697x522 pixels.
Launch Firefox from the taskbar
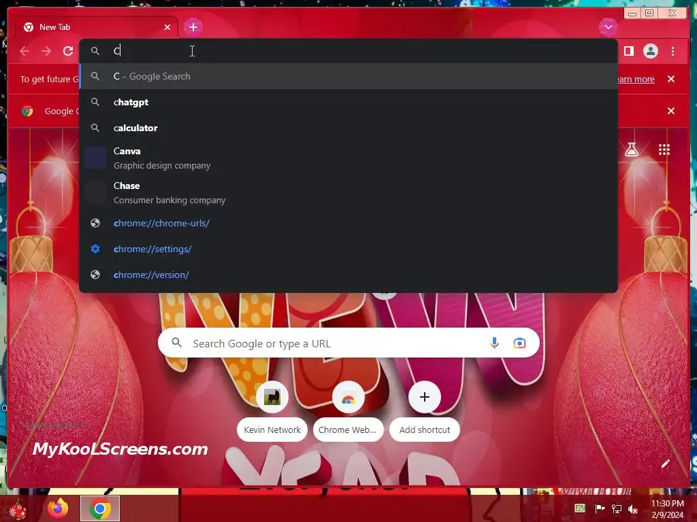pyautogui.click(x=58, y=508)
